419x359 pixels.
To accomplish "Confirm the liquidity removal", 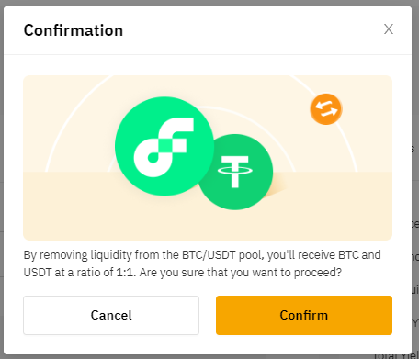I will click(x=304, y=315).
